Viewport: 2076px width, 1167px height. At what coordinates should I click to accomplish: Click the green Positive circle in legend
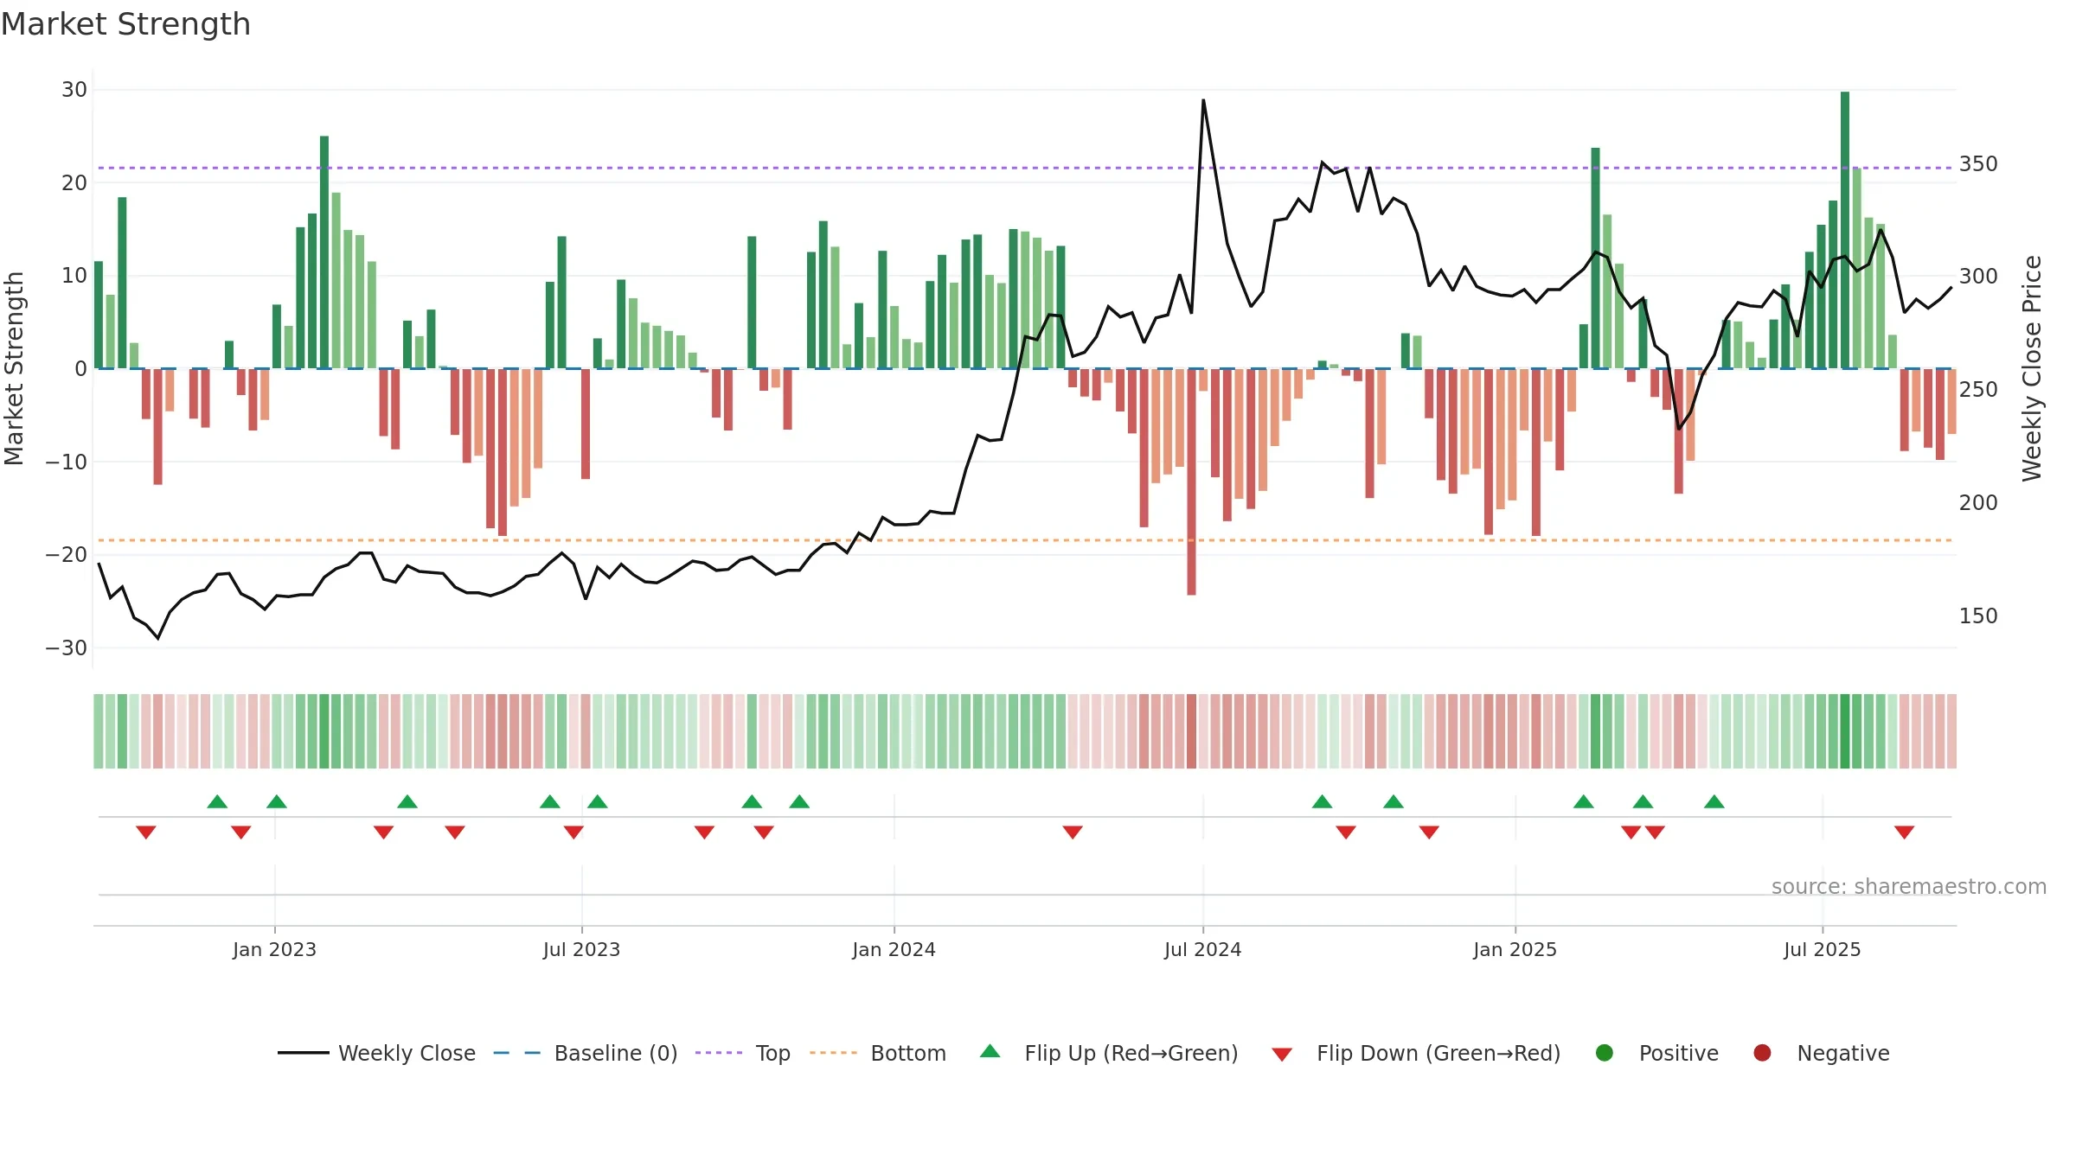pyautogui.click(x=1605, y=1053)
